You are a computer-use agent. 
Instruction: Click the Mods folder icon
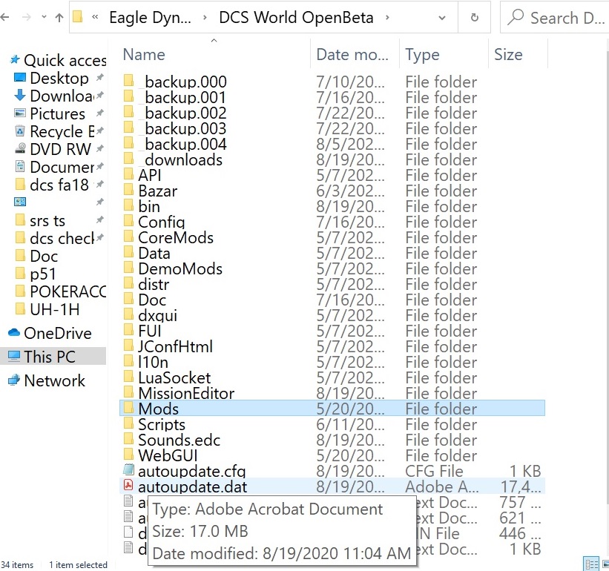click(x=129, y=407)
